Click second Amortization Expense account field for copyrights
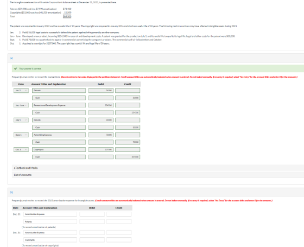Image resolution: width=304 pixels, height=247 pixels. coord(50,232)
